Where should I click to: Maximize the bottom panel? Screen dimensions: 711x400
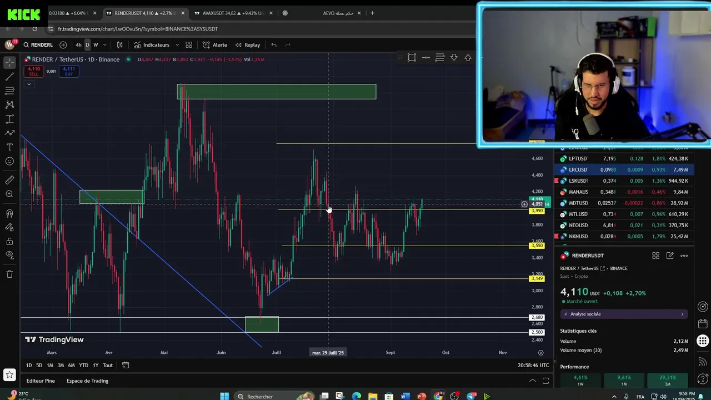[x=546, y=381]
